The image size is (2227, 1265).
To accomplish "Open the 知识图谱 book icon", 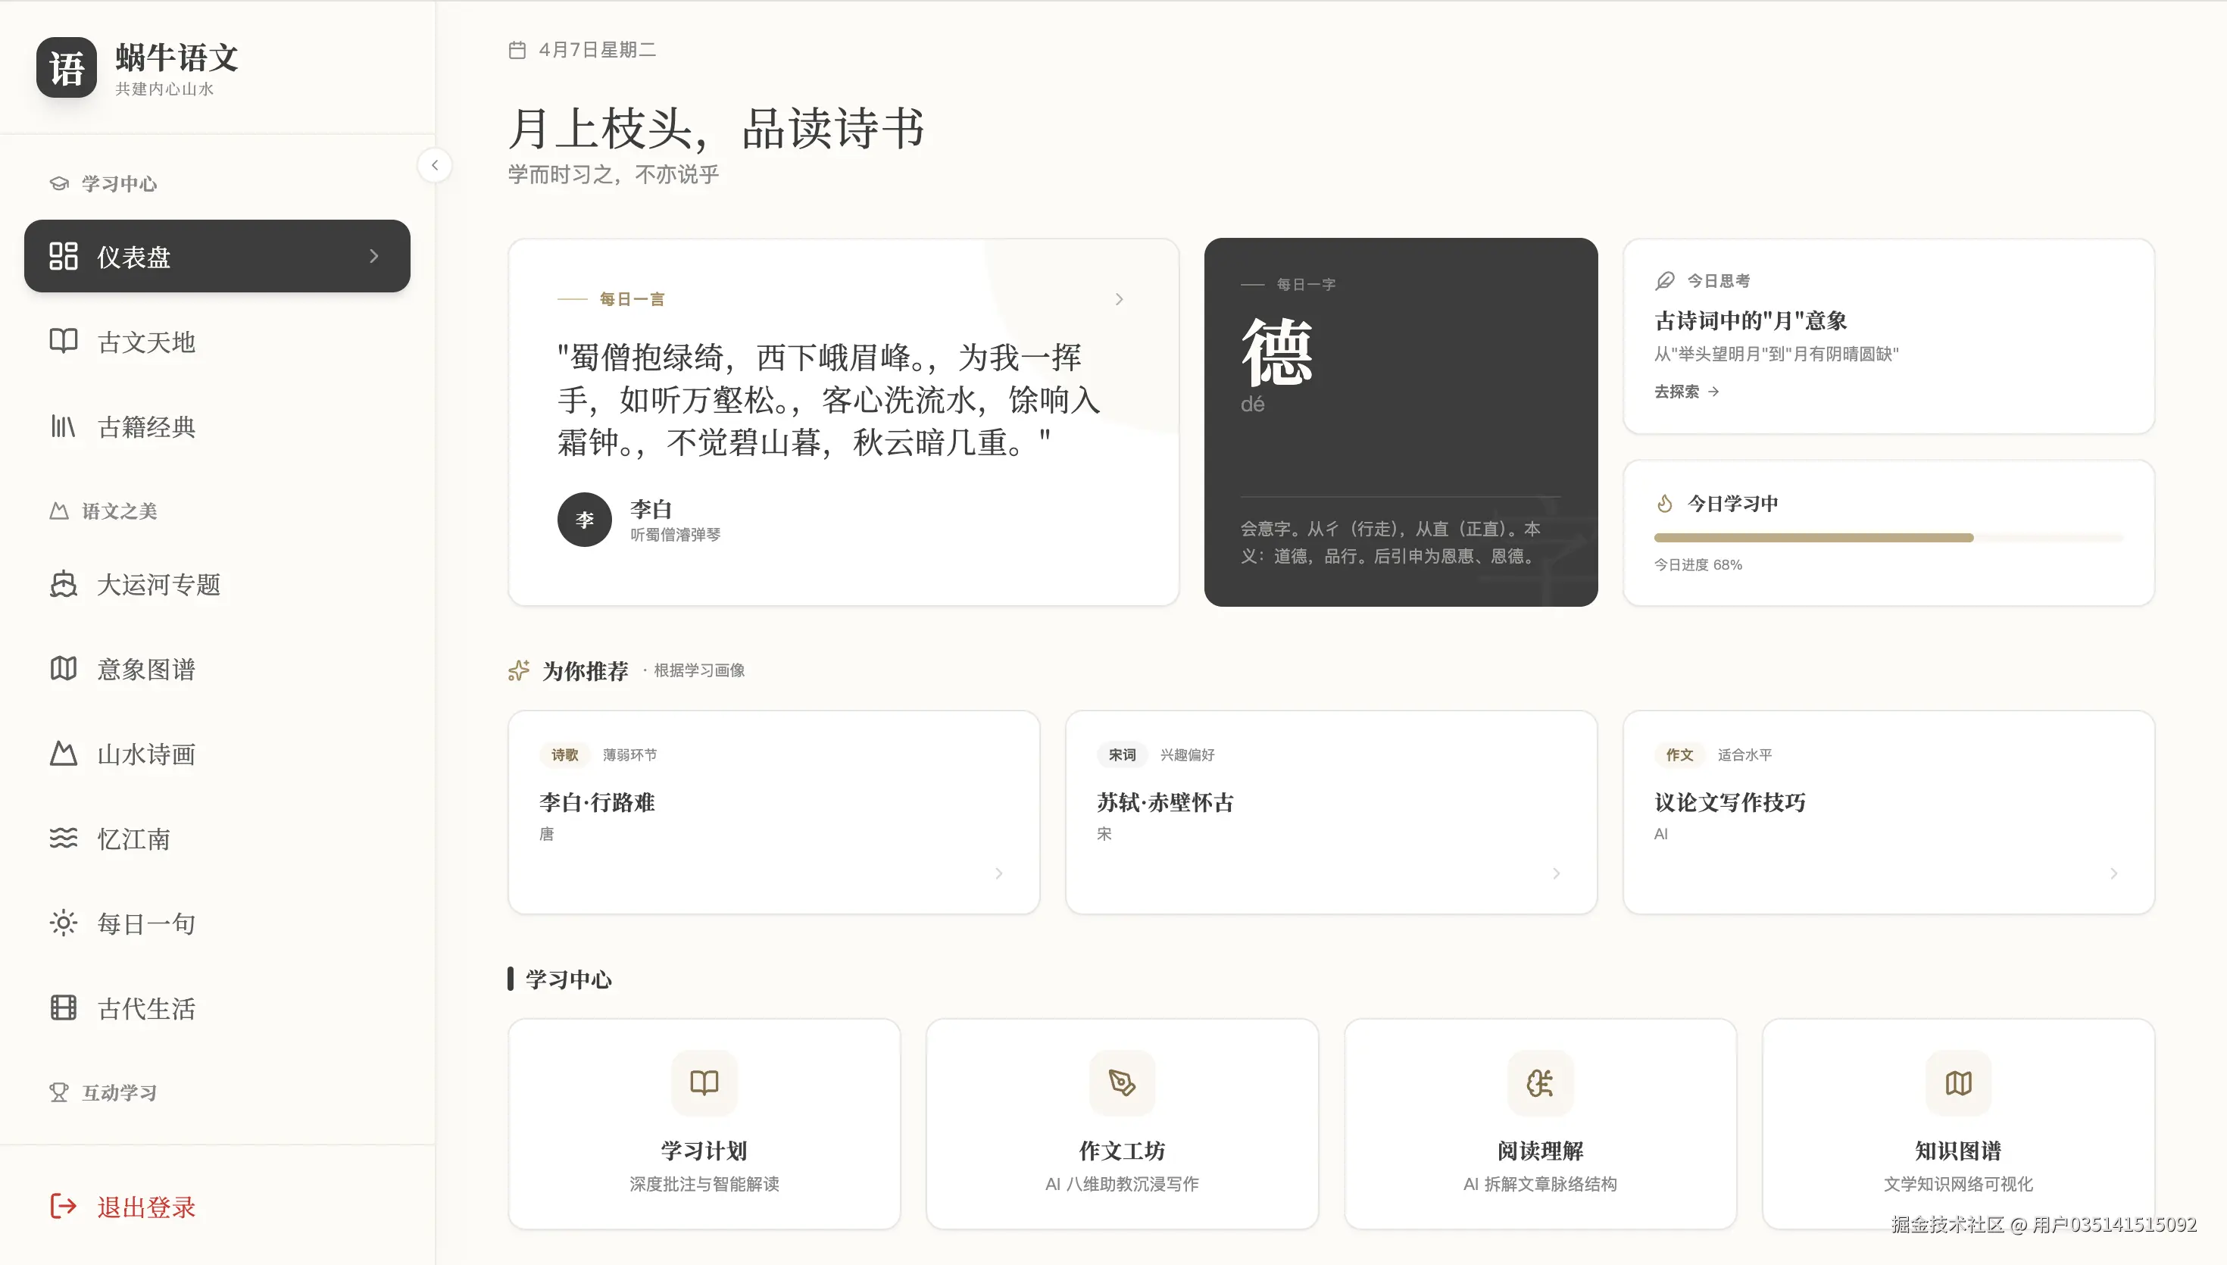I will [1958, 1083].
